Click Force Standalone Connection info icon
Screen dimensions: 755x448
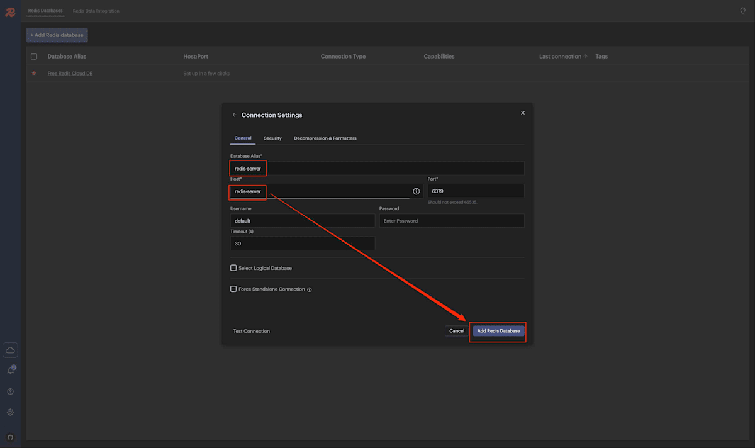click(310, 289)
